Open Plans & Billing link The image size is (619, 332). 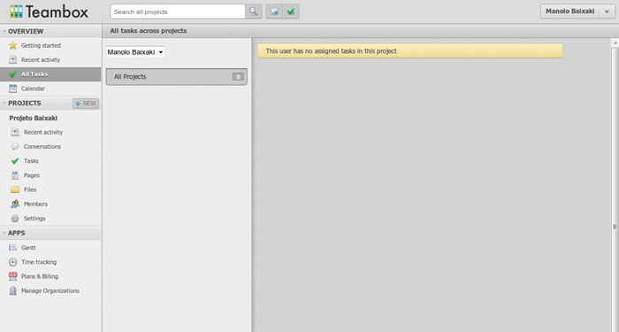pyautogui.click(x=40, y=276)
